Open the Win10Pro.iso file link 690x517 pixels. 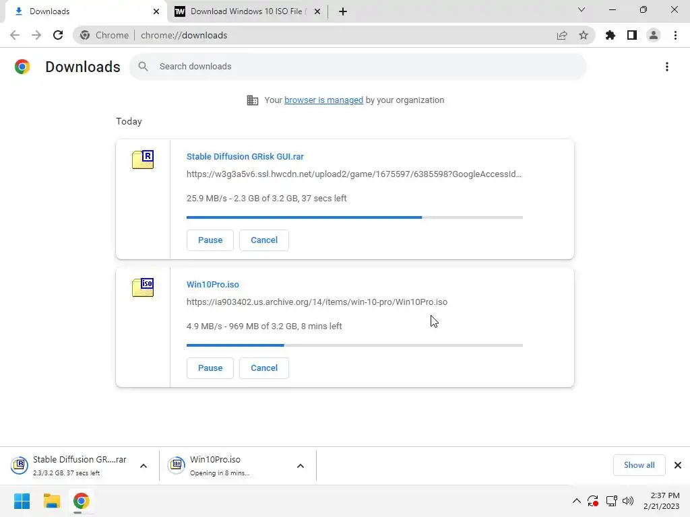click(212, 285)
